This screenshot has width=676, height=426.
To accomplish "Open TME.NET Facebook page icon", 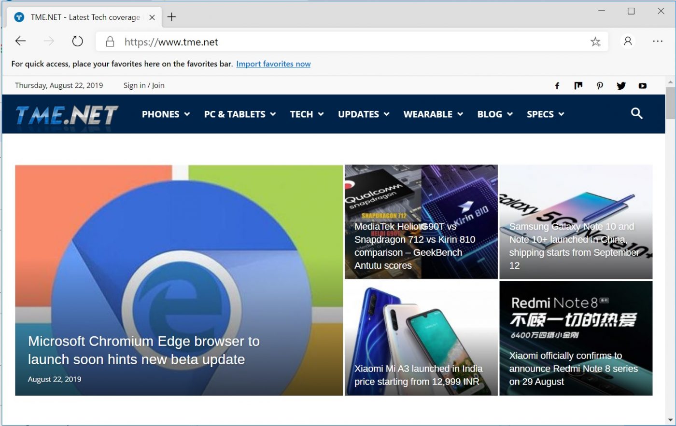I will [x=557, y=86].
